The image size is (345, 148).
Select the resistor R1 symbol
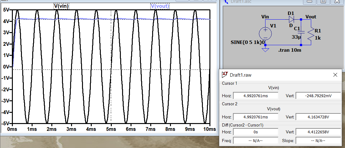311,35
